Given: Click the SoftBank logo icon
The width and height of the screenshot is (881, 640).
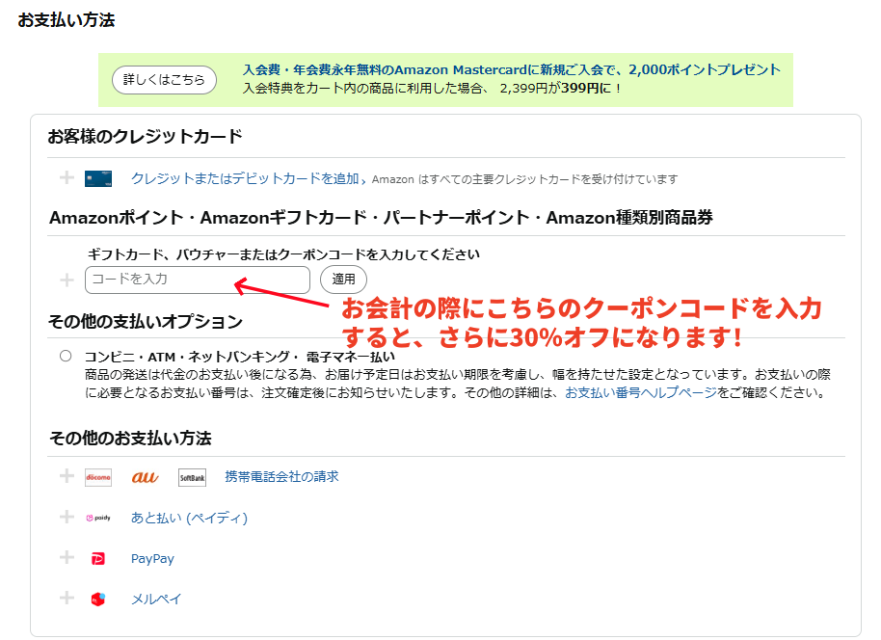Looking at the screenshot, I should (192, 477).
